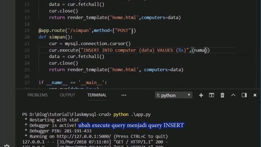261x147 pixels.
Task: Click 'data = cur.fetchall()' on line 23
Action: click(x=77, y=57)
